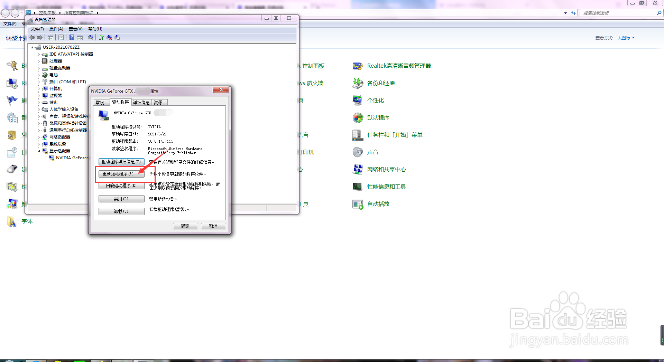
Task: Open the Fonts (字体) icon
Action: click(x=12, y=221)
